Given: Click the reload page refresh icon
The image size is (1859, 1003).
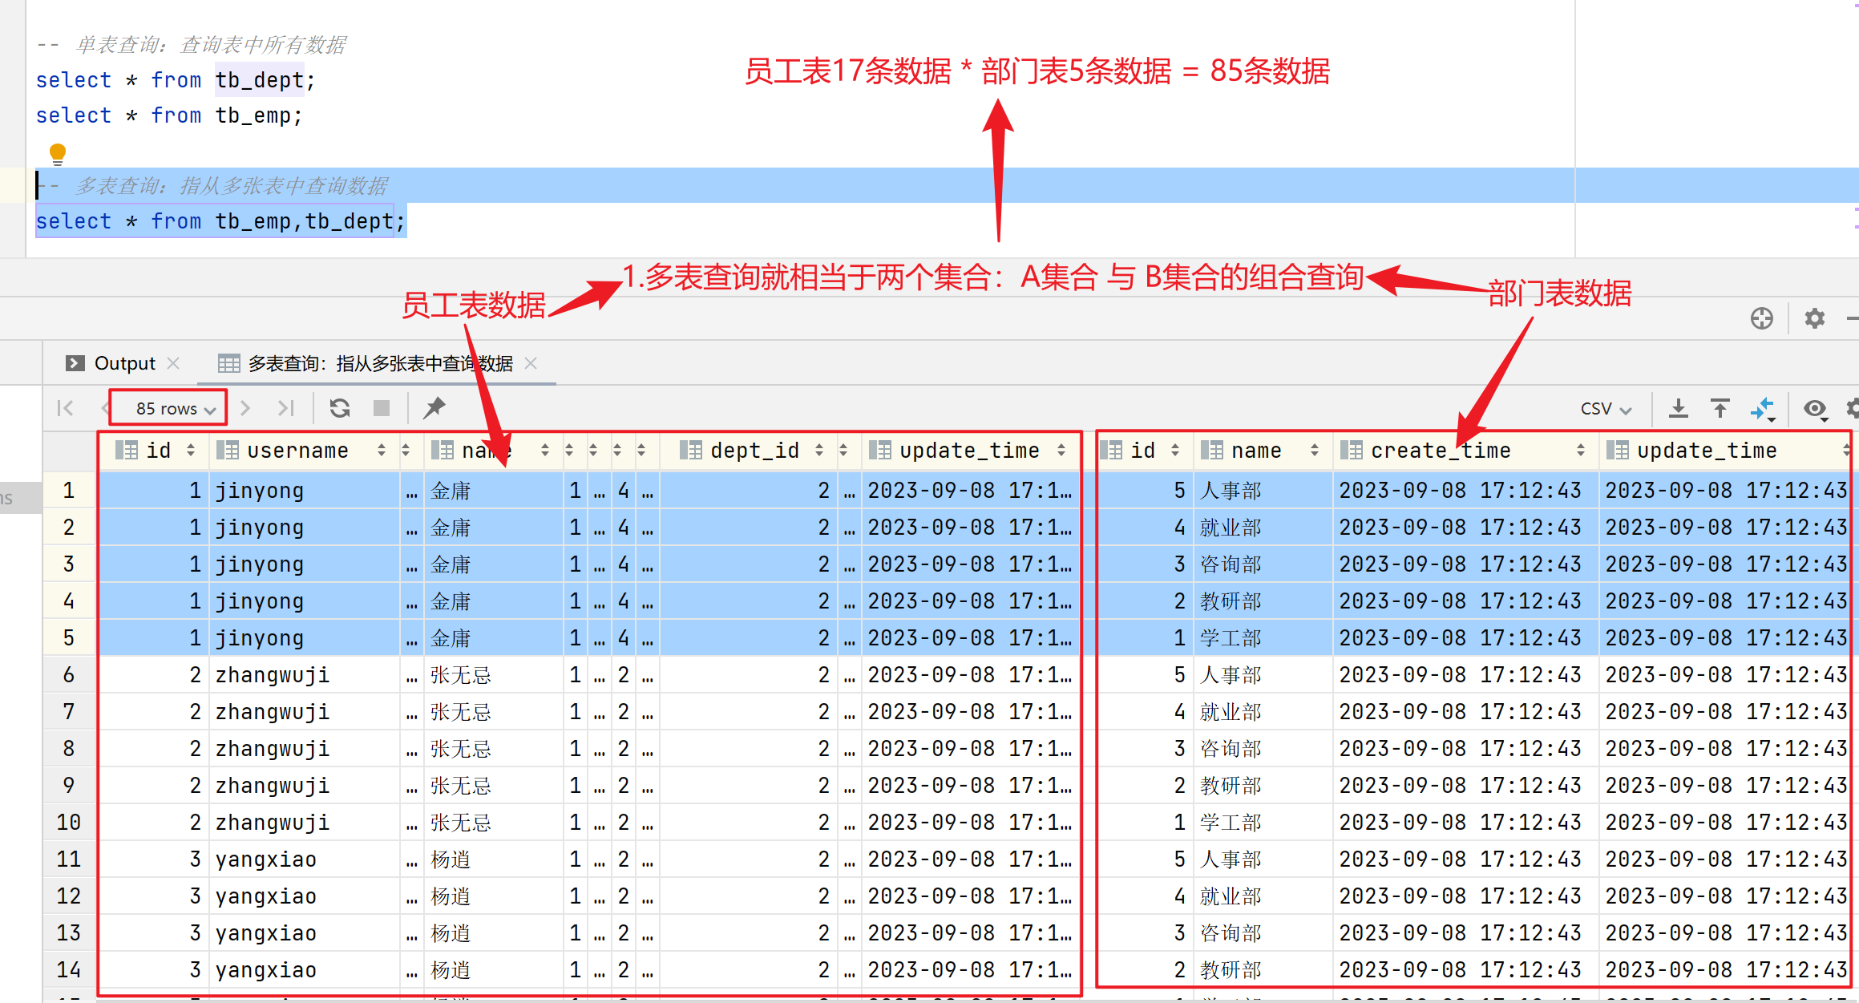Looking at the screenshot, I should pos(340,408).
